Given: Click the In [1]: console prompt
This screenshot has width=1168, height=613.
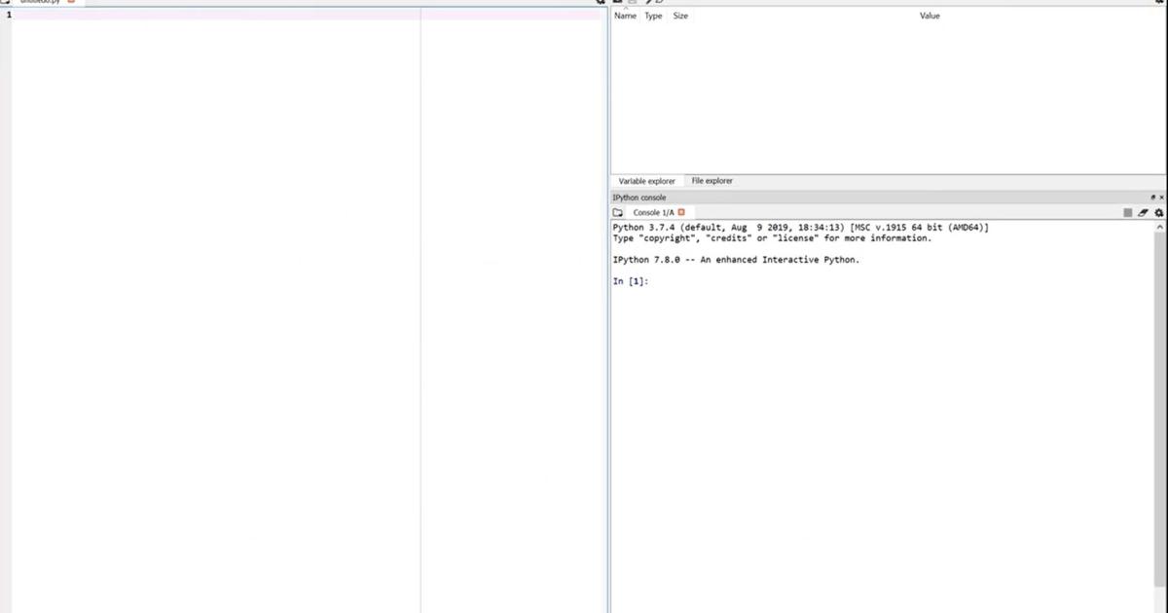Looking at the screenshot, I should (631, 281).
